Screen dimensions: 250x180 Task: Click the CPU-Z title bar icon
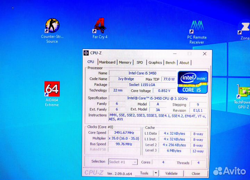pyautogui.click(x=86, y=53)
